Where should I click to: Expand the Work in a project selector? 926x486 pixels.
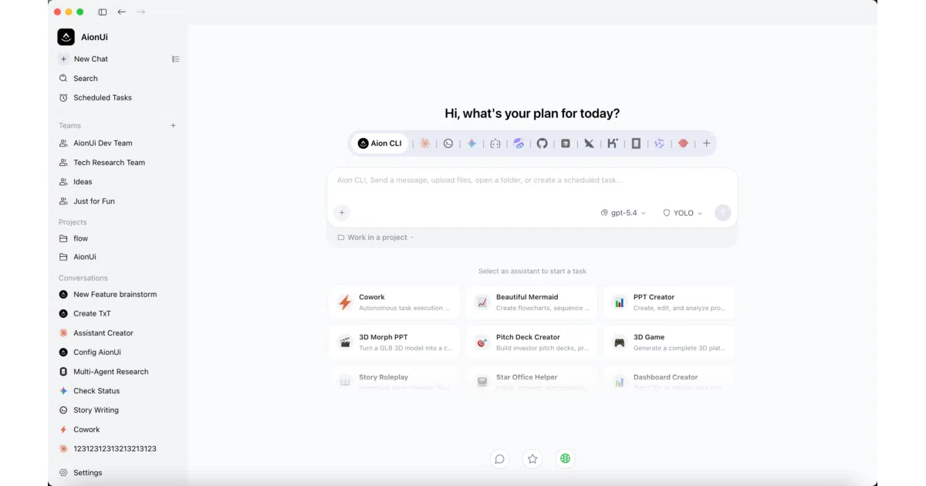click(x=376, y=238)
